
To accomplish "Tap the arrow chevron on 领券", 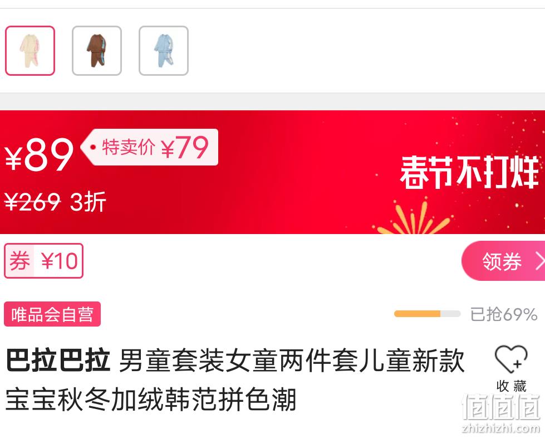I will coord(540,261).
